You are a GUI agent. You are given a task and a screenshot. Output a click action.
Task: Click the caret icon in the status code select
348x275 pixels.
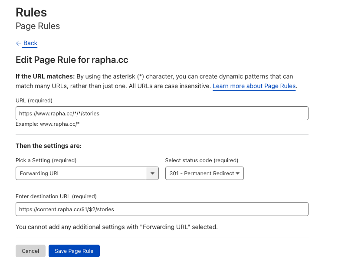click(x=237, y=174)
